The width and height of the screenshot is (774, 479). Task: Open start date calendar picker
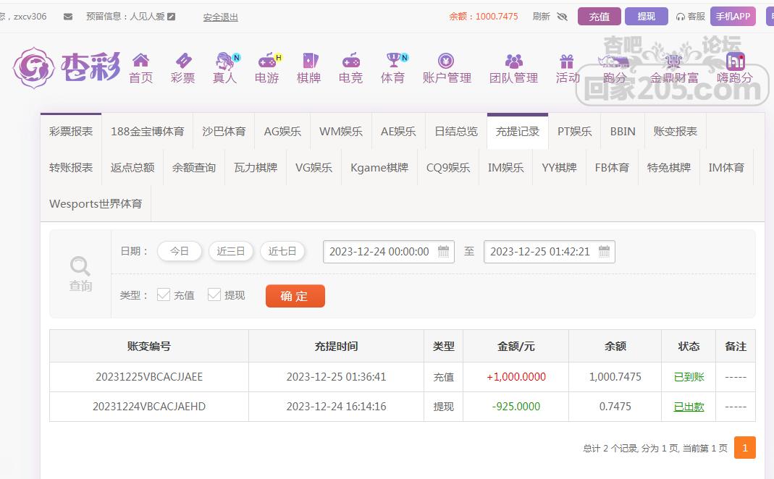pyautogui.click(x=443, y=252)
